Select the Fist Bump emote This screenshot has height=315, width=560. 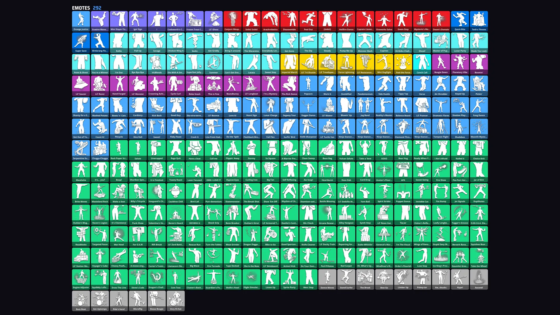441,193
